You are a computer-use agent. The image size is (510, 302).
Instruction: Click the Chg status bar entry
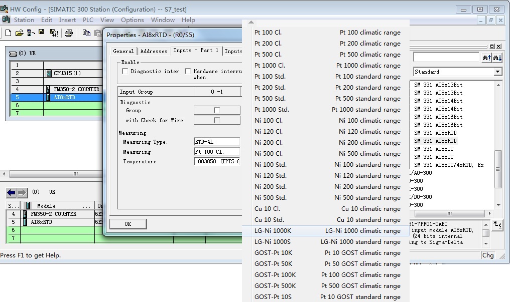pos(488,255)
